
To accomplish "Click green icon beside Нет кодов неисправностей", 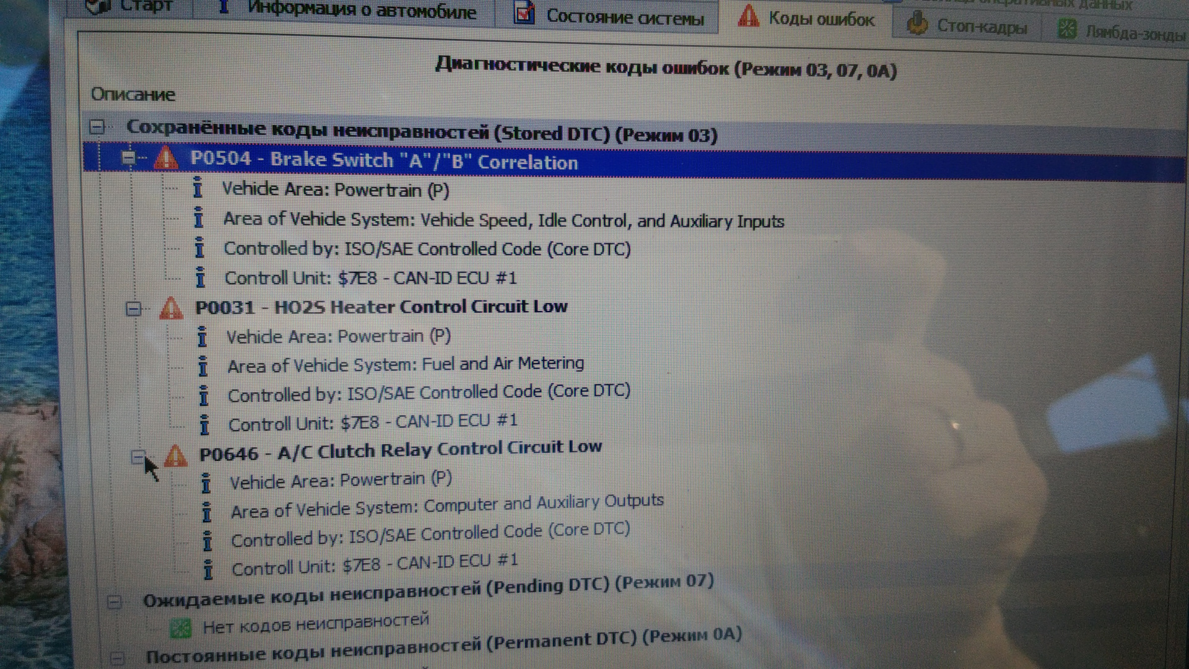I will [180, 629].
